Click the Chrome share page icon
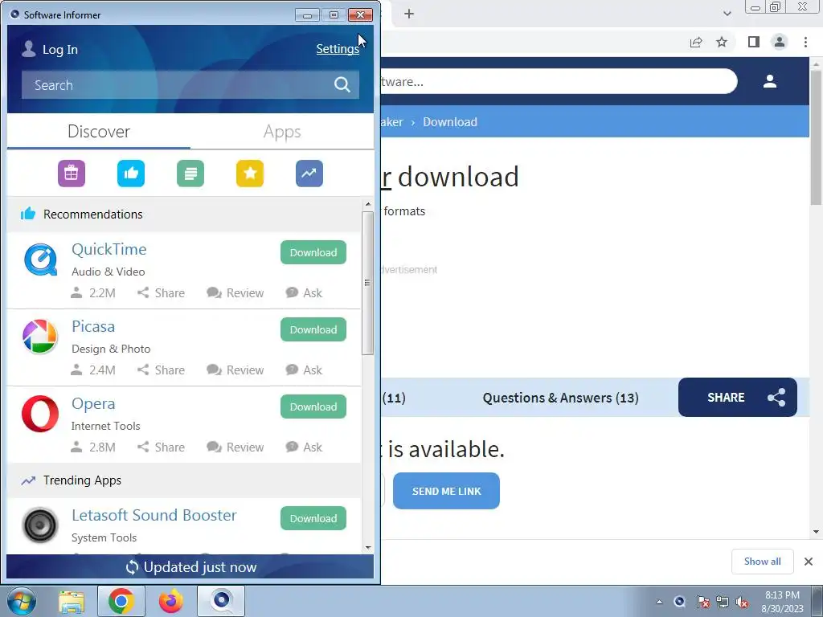Viewport: 823px width, 617px height. [696, 42]
